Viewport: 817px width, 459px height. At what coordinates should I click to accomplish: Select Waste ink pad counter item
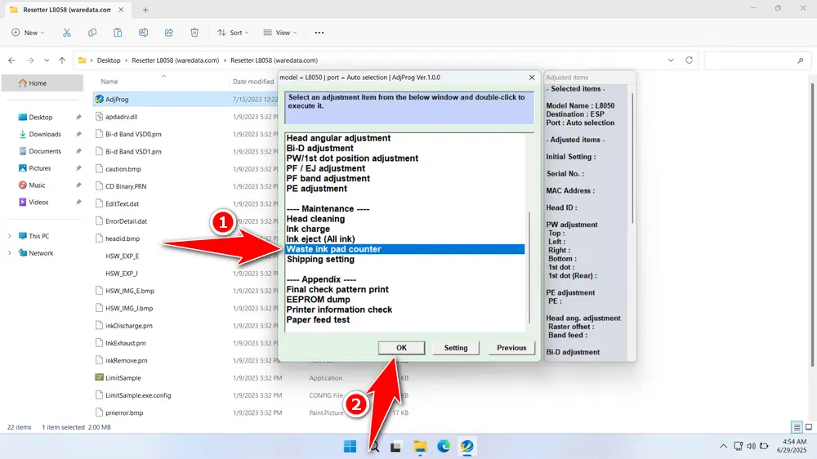tap(333, 249)
